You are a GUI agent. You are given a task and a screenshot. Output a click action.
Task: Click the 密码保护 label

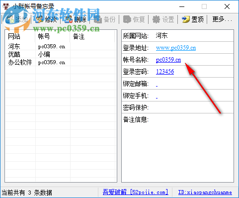[136, 107]
